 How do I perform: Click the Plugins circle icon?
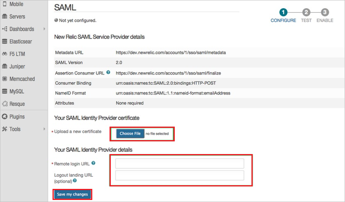tap(5, 116)
